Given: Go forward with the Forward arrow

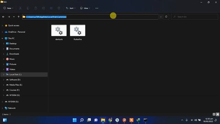Looking at the screenshot, I should 9,17.
